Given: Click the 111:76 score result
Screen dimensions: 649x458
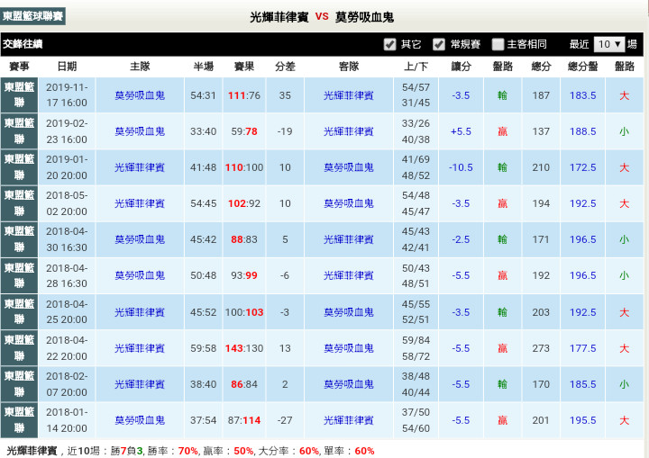Looking at the screenshot, I should pos(244,95).
